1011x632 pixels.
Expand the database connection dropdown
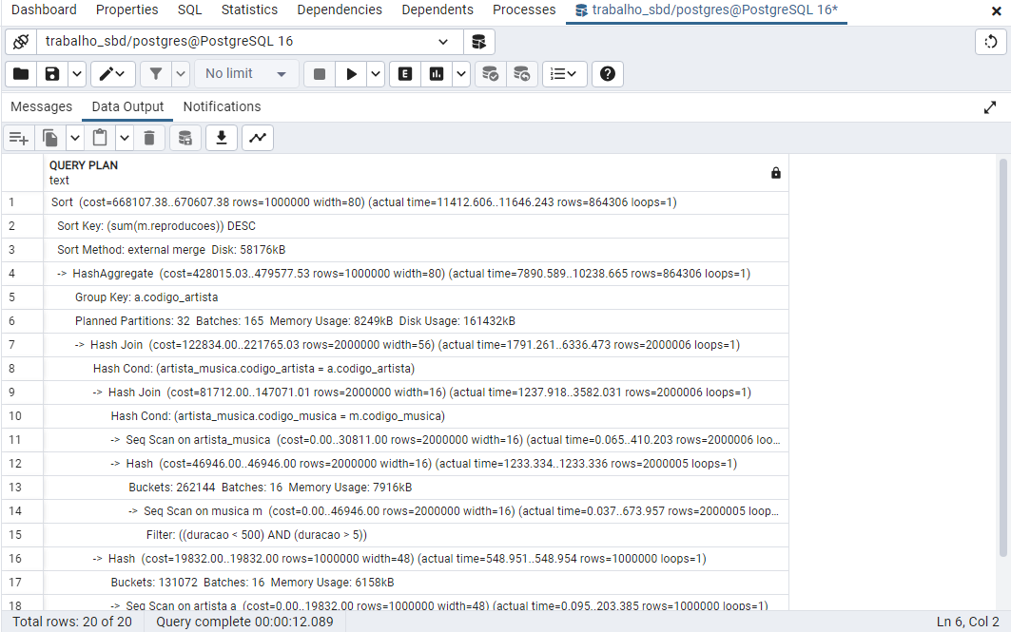(x=443, y=42)
